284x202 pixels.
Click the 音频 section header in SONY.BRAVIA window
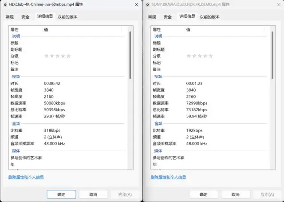158,124
